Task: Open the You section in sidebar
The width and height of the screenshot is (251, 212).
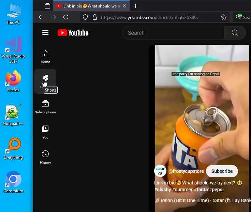Action: [45, 132]
